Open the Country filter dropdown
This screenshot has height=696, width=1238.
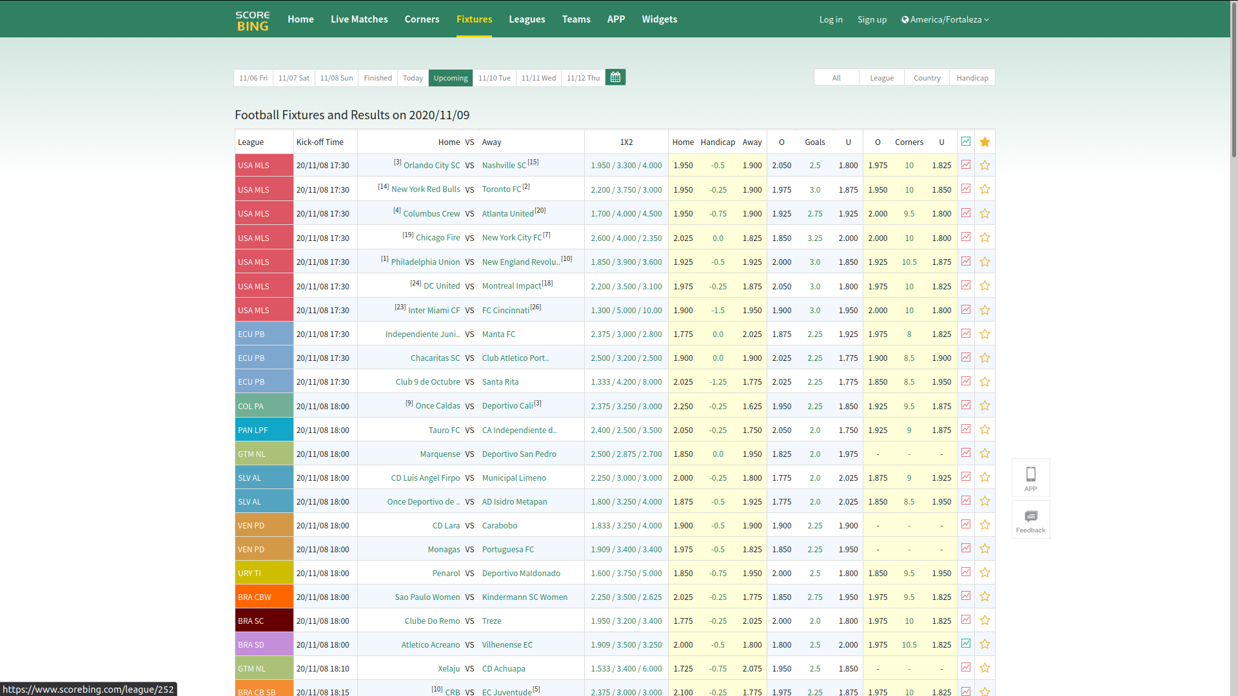[927, 77]
